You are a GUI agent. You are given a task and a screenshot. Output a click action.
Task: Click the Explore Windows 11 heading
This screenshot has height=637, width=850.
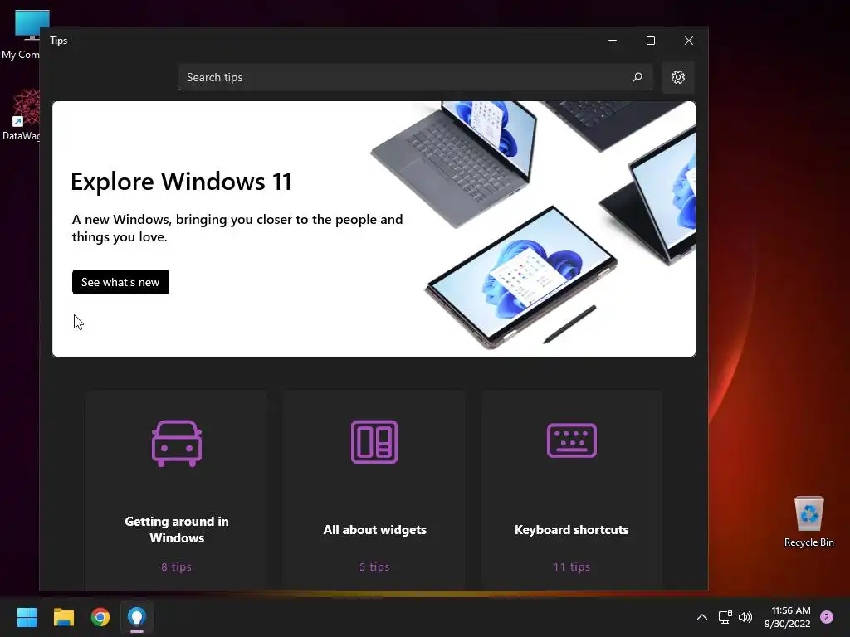(181, 182)
